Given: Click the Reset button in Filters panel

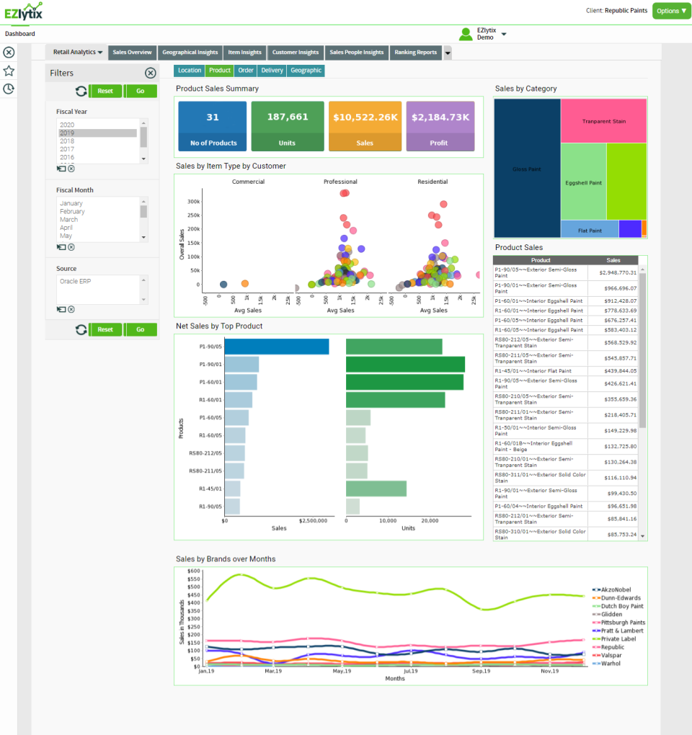Looking at the screenshot, I should click(106, 92).
